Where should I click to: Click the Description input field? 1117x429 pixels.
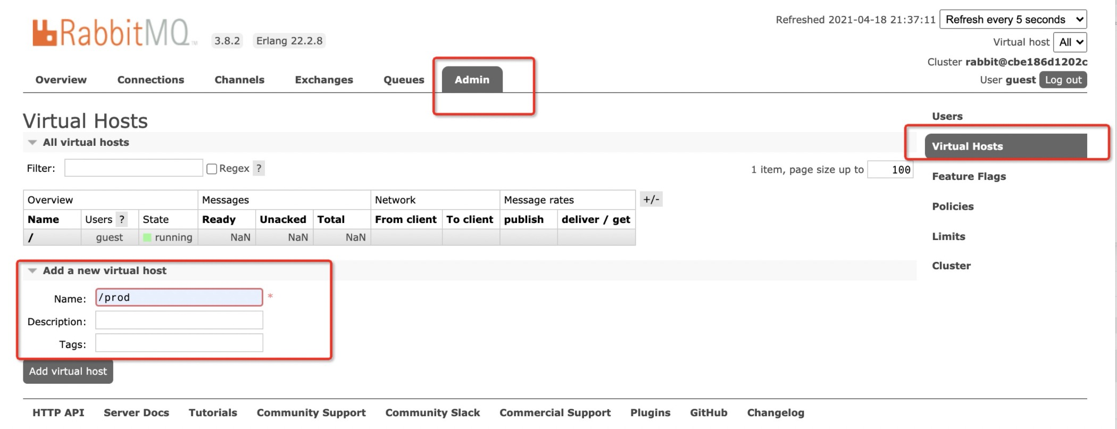pos(179,320)
